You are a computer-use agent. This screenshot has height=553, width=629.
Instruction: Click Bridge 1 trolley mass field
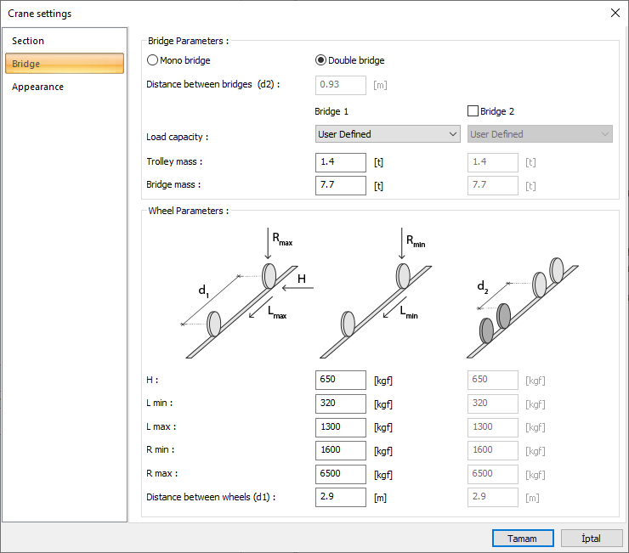[x=340, y=161]
